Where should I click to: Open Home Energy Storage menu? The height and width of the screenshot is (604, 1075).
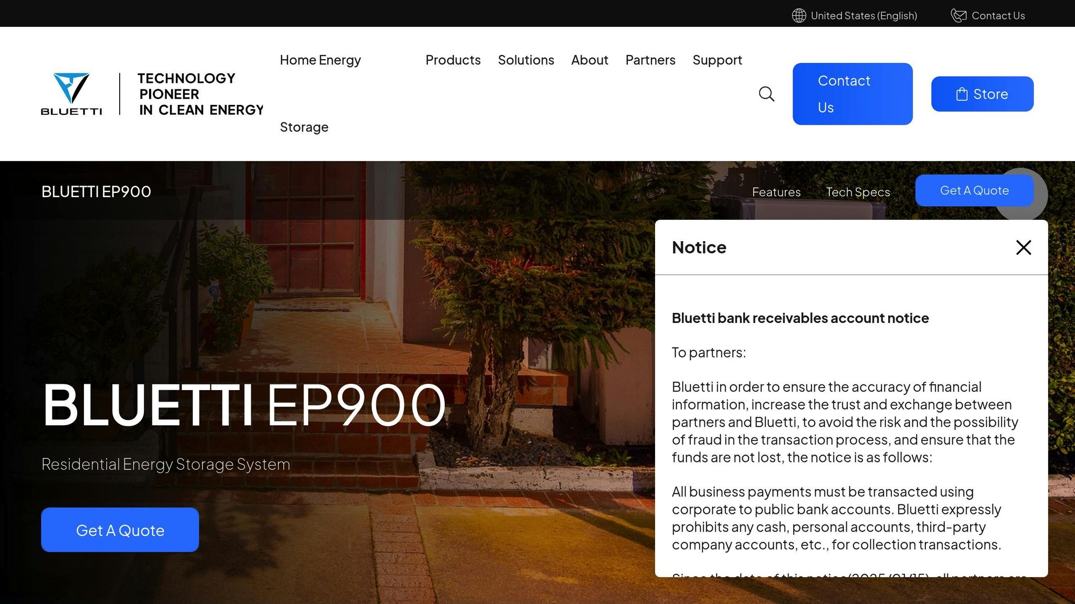tap(320, 93)
